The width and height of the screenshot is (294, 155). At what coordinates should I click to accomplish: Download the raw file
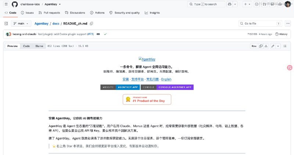tap(266, 46)
